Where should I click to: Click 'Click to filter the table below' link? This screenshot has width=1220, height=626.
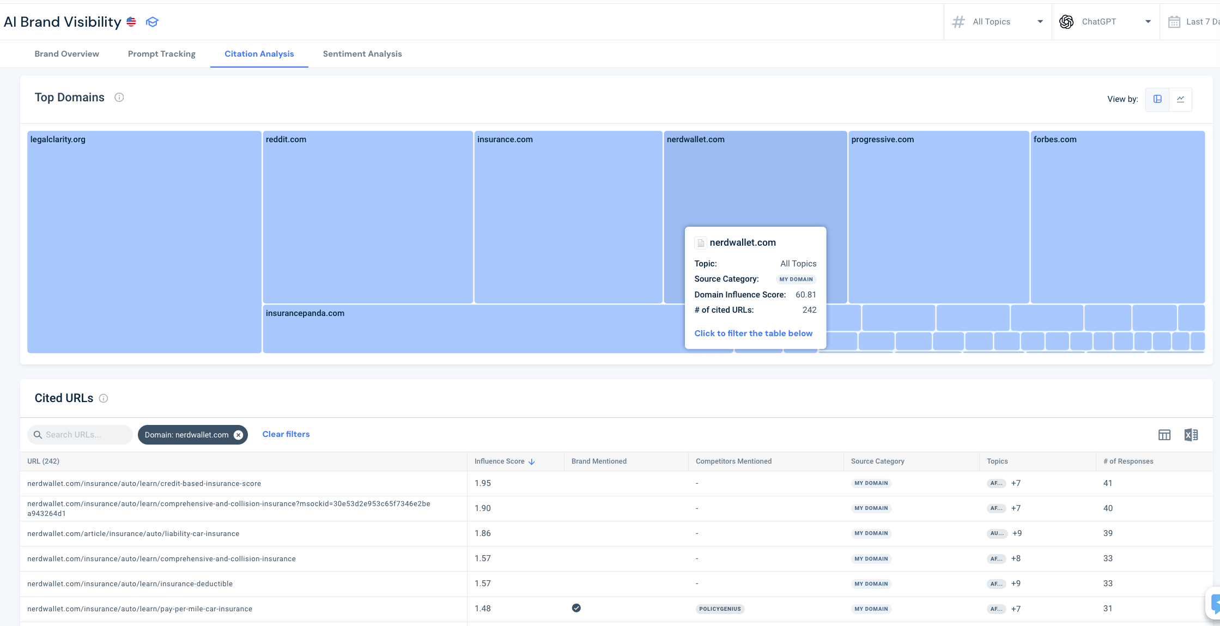click(754, 333)
